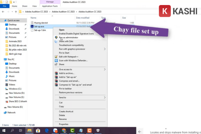The image size is (201, 134).
Task: Open Microsoft Store from taskbar
Action: point(38,131)
